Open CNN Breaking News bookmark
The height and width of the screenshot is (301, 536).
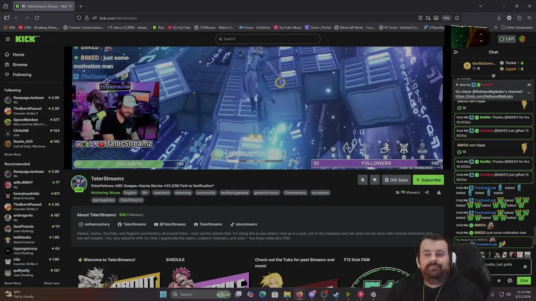pos(39,28)
